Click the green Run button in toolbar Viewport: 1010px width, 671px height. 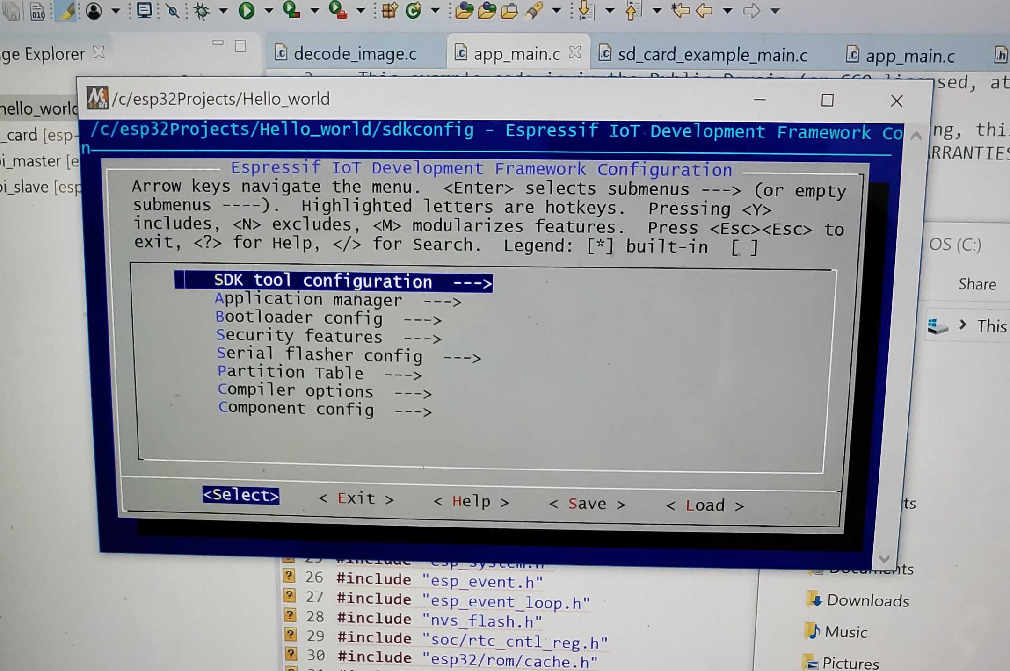(246, 10)
